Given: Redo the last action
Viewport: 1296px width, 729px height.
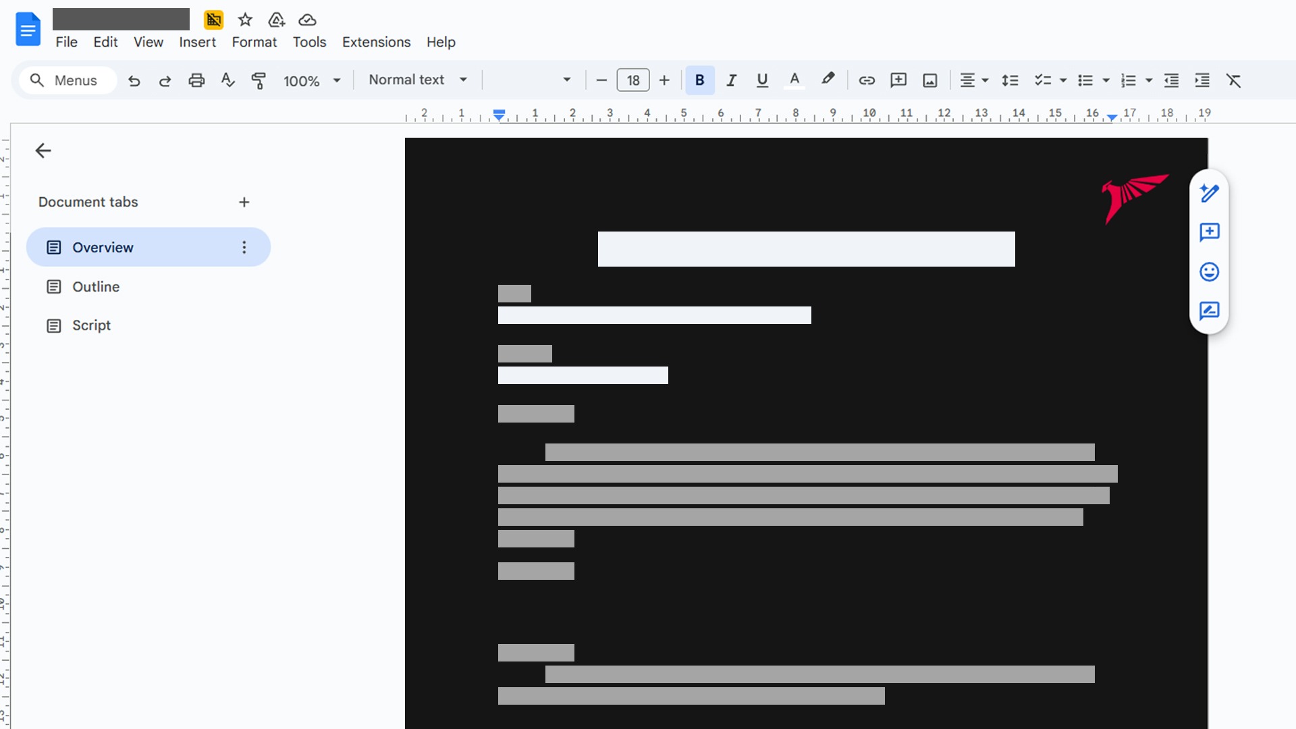Looking at the screenshot, I should coord(165,80).
